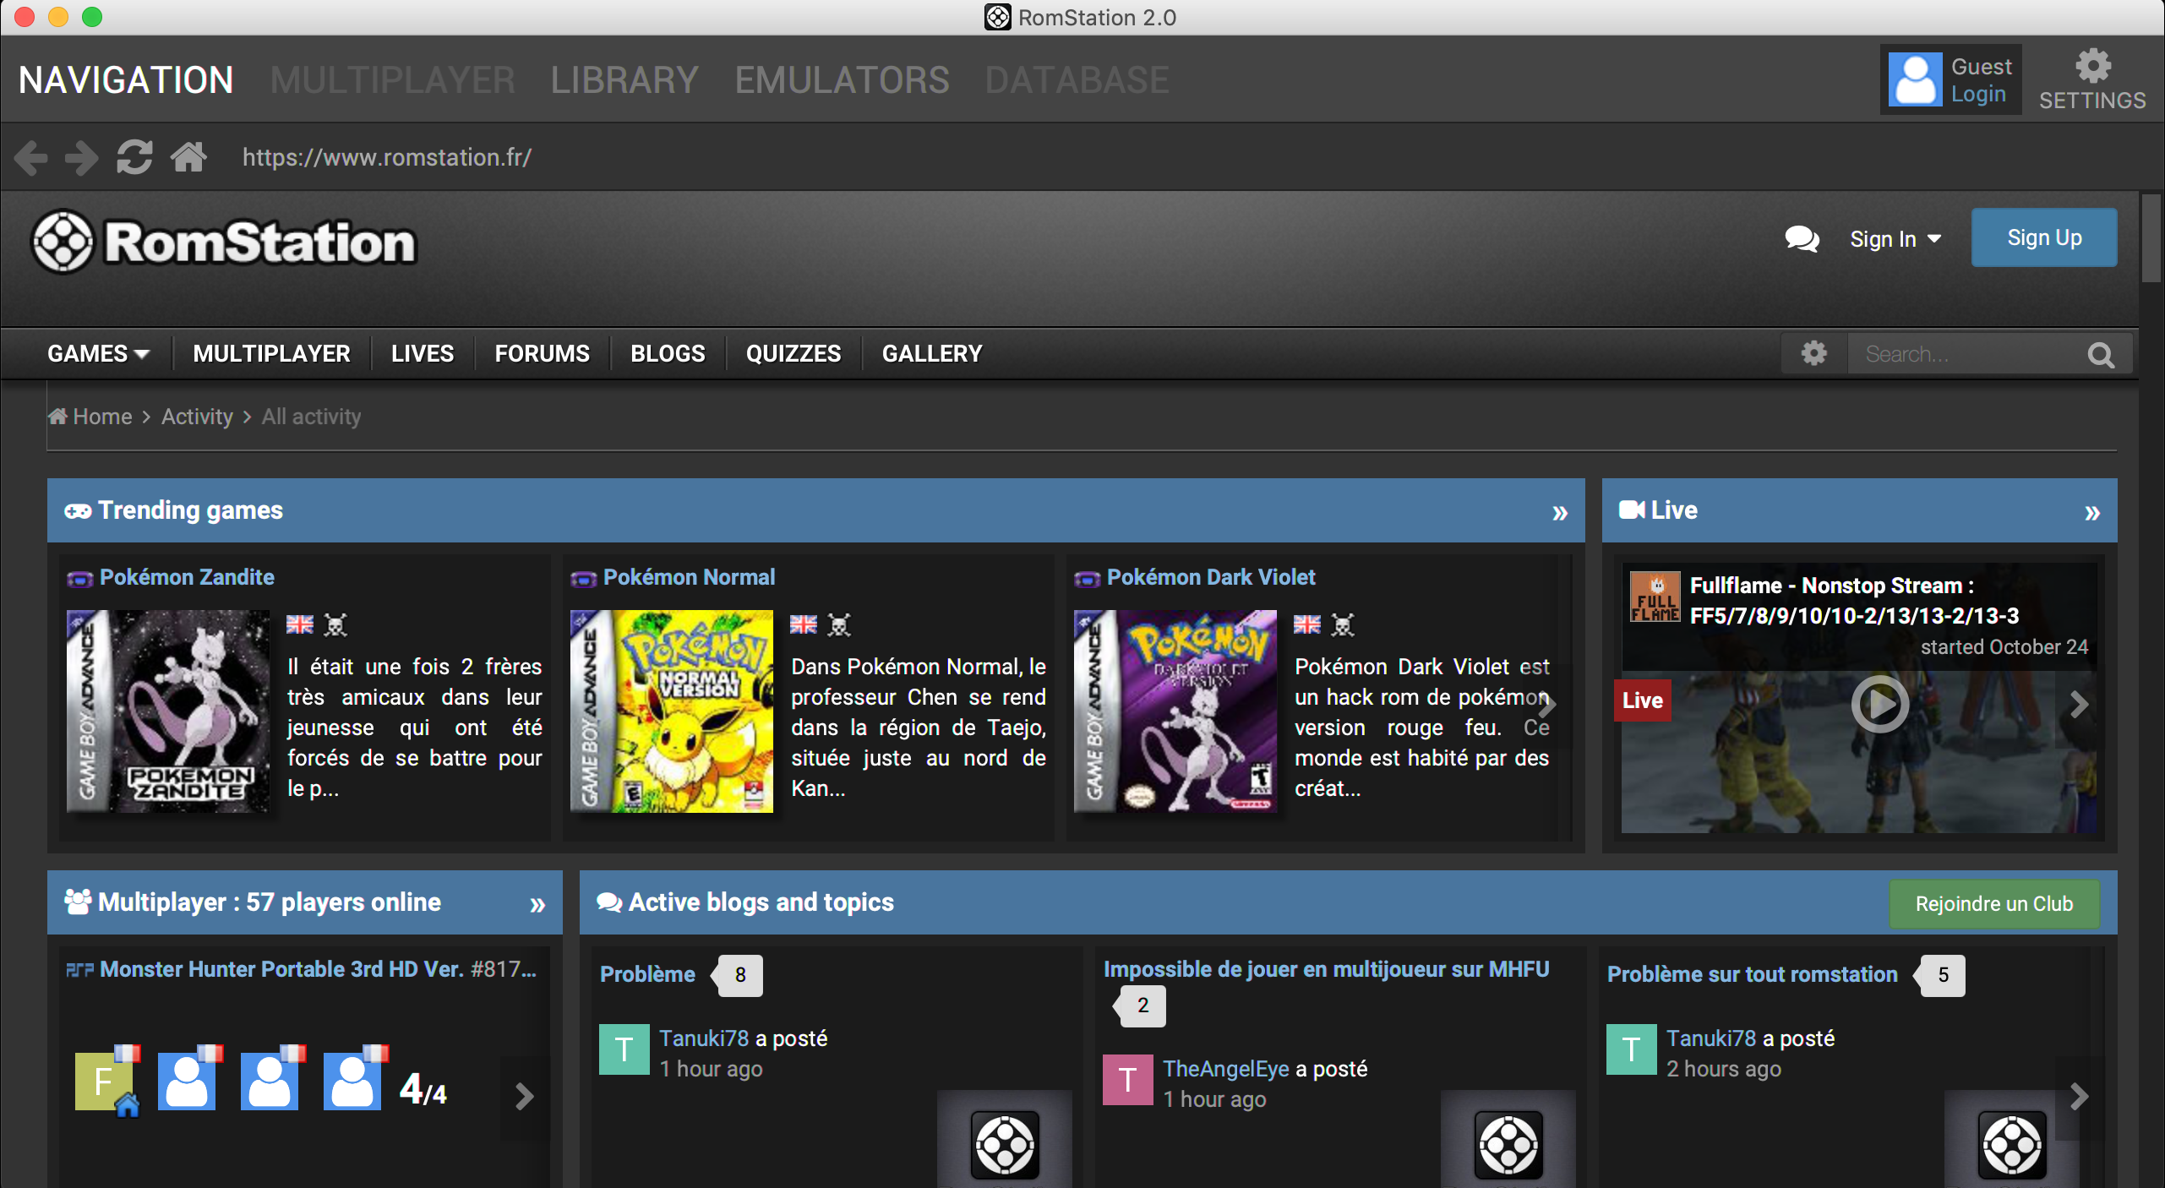Open Activity breadcrumb link

[x=197, y=417]
